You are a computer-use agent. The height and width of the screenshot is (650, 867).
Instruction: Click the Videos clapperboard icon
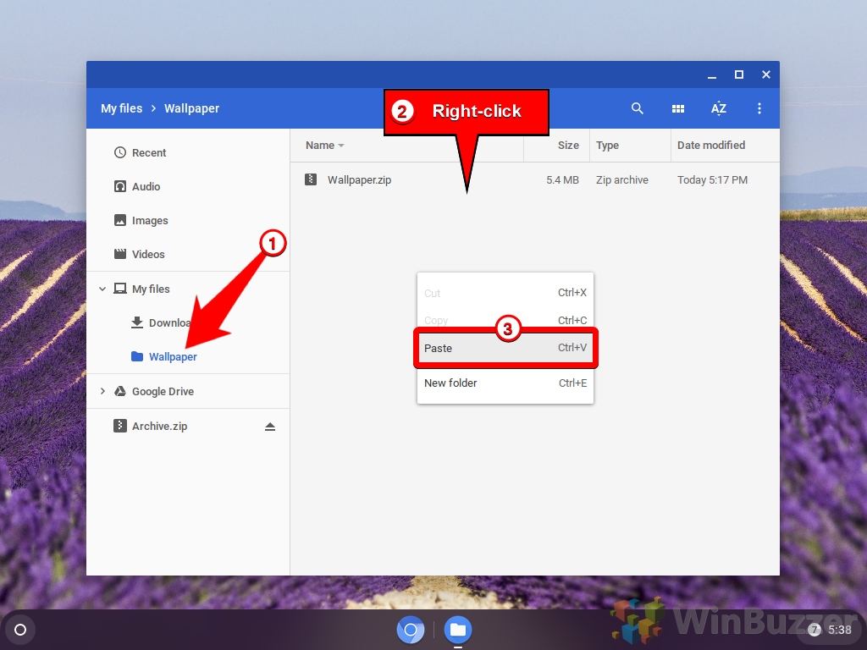coord(120,254)
